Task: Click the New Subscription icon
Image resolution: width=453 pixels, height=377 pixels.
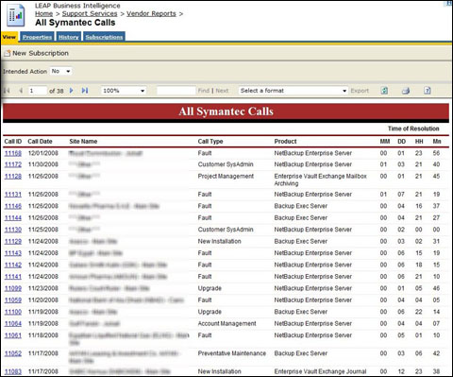Action: (7, 53)
